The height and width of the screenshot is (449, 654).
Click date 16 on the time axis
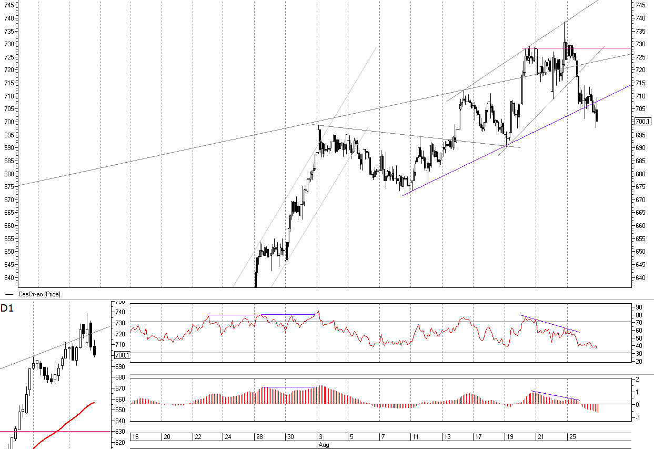point(135,437)
